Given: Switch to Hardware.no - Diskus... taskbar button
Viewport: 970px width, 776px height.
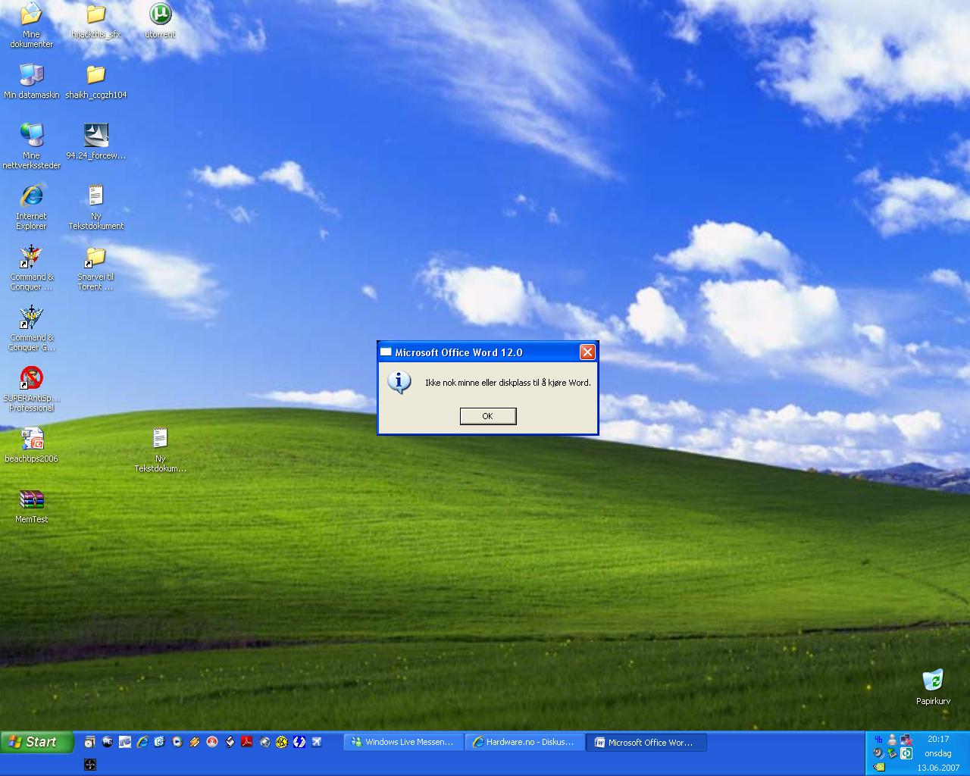Looking at the screenshot, I should tap(524, 743).
